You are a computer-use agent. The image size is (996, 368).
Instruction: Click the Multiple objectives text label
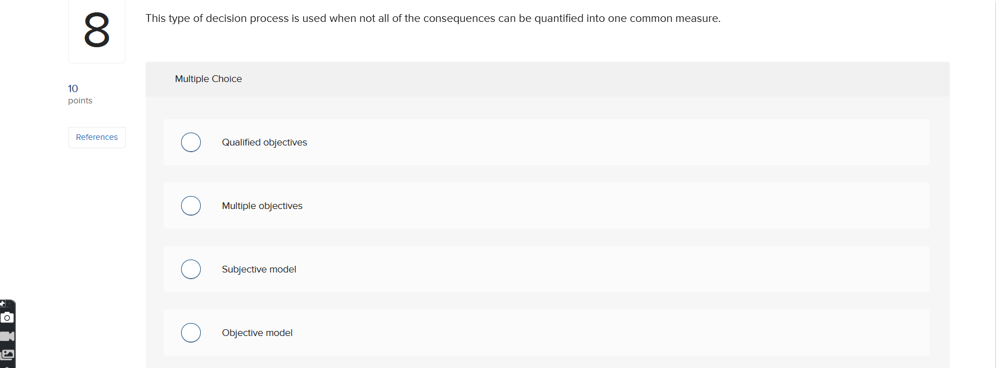click(x=262, y=206)
